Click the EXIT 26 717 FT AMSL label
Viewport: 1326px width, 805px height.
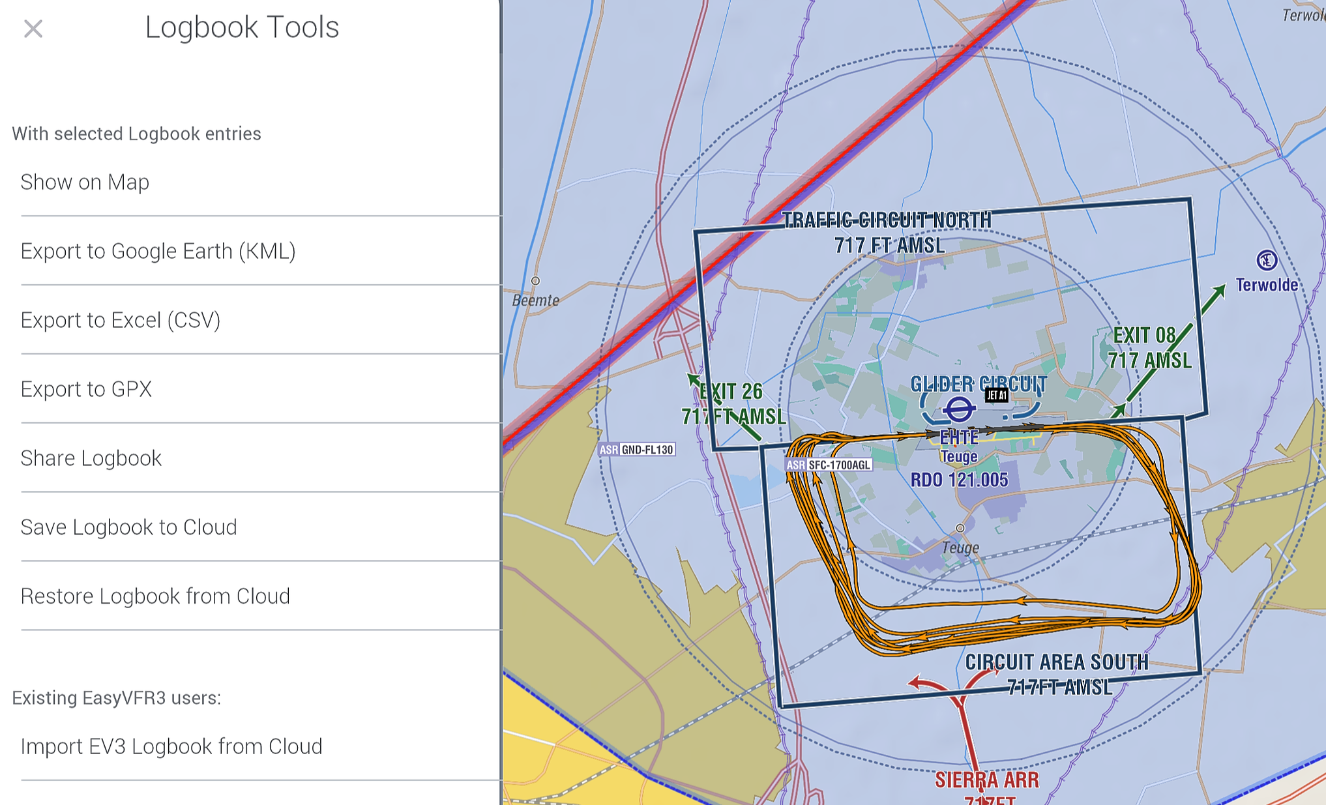(733, 404)
